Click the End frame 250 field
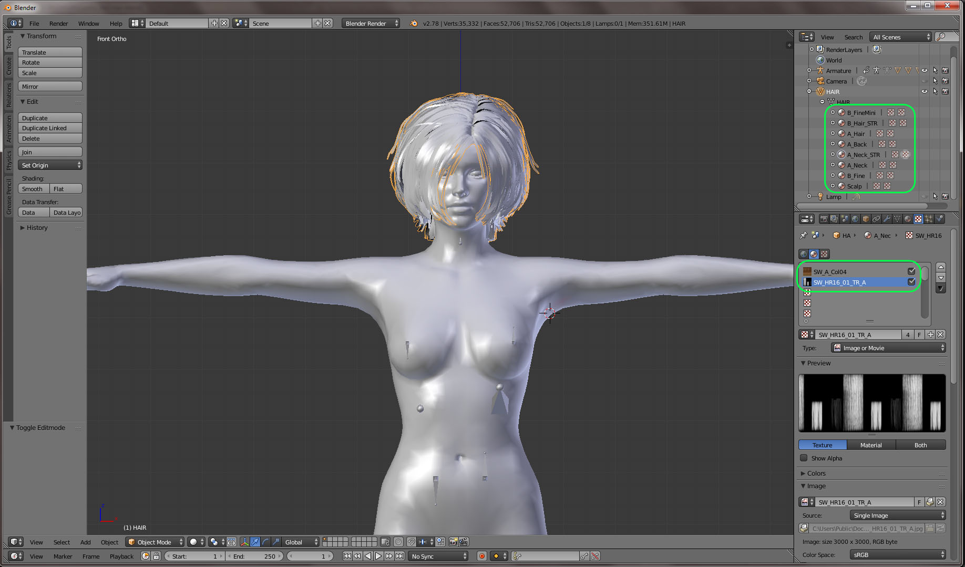The width and height of the screenshot is (965, 567). tap(254, 556)
